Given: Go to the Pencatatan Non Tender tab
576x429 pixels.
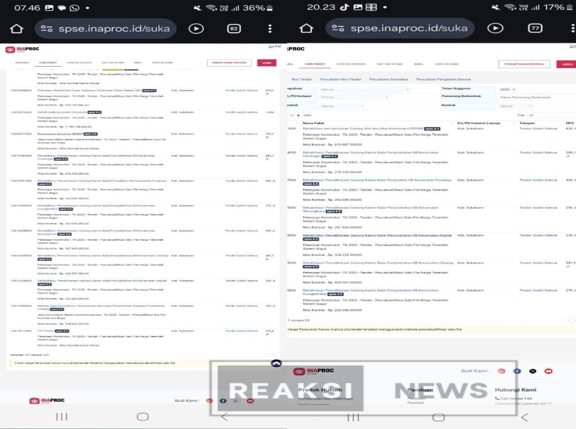Looking at the screenshot, I should tap(340, 79).
